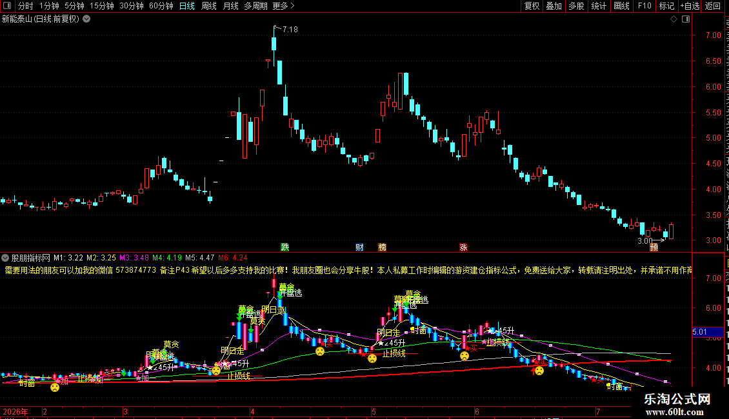Open the 多周期 multi-period view

click(x=255, y=6)
